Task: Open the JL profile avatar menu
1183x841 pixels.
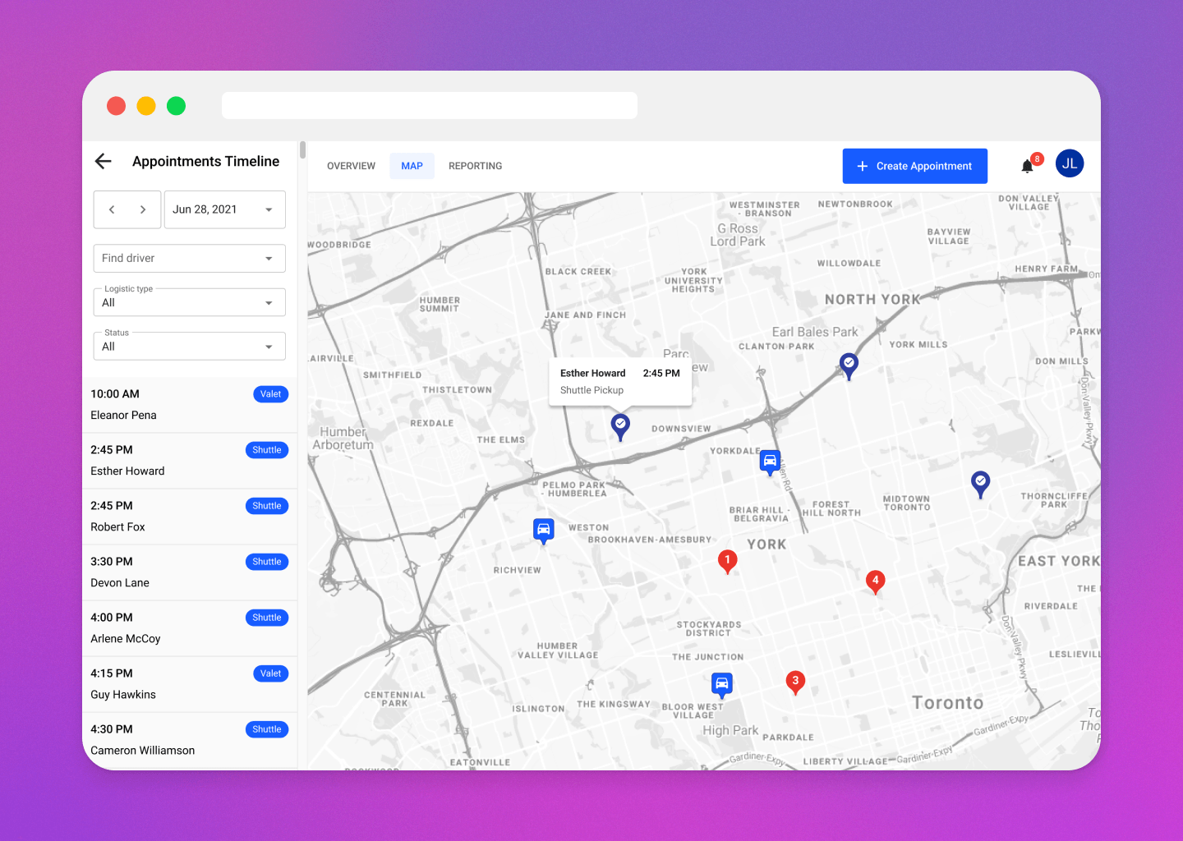Action: click(x=1069, y=163)
